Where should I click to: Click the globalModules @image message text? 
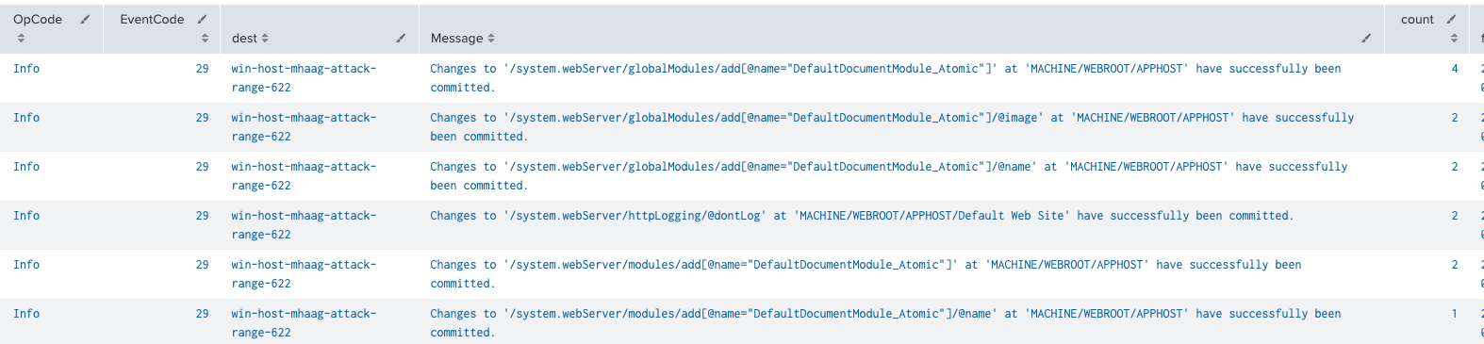pyautogui.click(x=892, y=126)
